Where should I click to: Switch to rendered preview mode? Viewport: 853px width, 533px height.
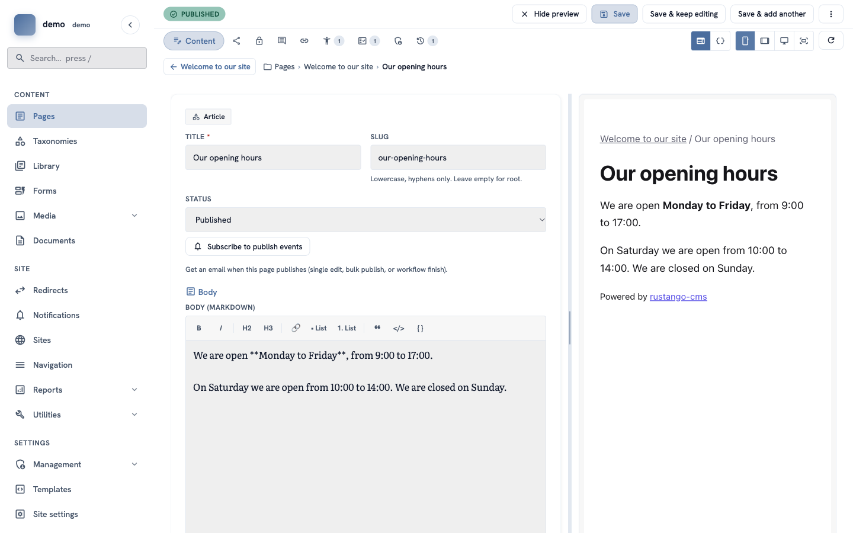coord(701,41)
